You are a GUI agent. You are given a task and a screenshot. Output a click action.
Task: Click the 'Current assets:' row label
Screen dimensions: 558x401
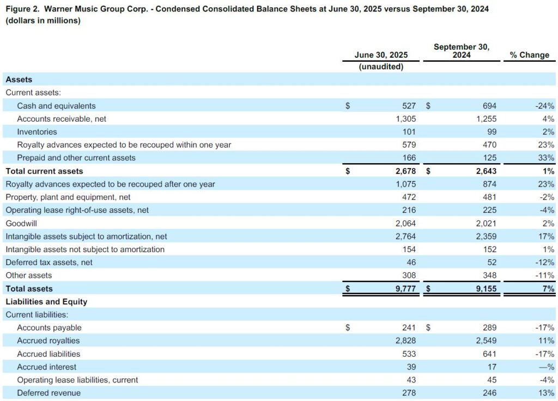[33, 93]
